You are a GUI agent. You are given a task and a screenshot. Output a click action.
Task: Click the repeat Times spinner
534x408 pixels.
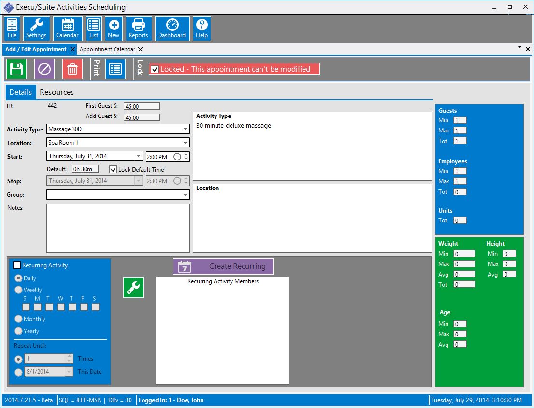[x=69, y=358]
